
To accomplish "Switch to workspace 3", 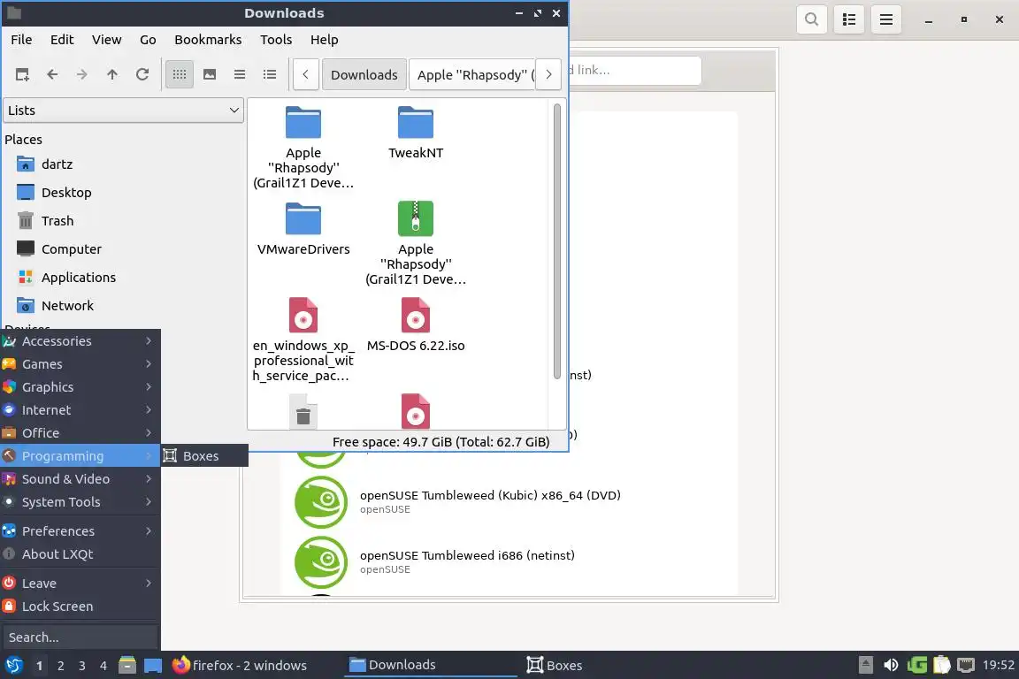I will click(x=82, y=666).
